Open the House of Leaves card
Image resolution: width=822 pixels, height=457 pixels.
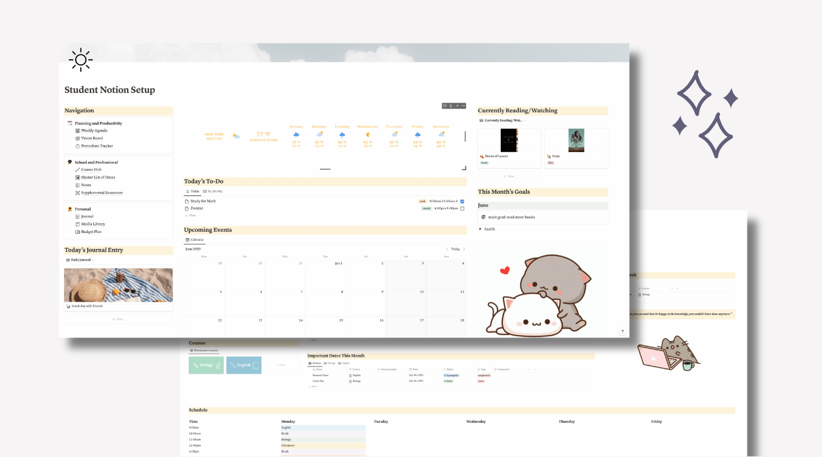coord(509,148)
